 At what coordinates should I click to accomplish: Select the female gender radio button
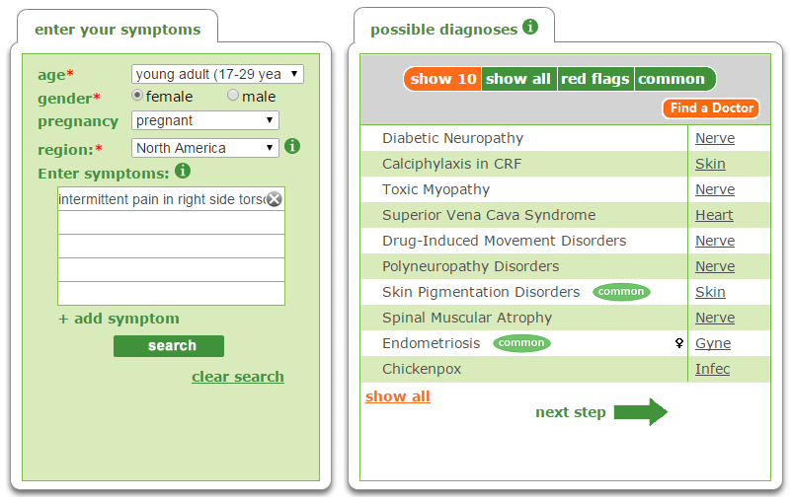138,96
